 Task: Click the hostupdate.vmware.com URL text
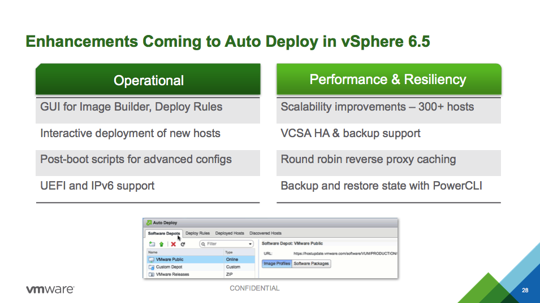[345, 253]
